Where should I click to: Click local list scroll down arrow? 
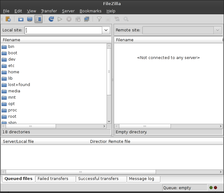tap(109, 121)
